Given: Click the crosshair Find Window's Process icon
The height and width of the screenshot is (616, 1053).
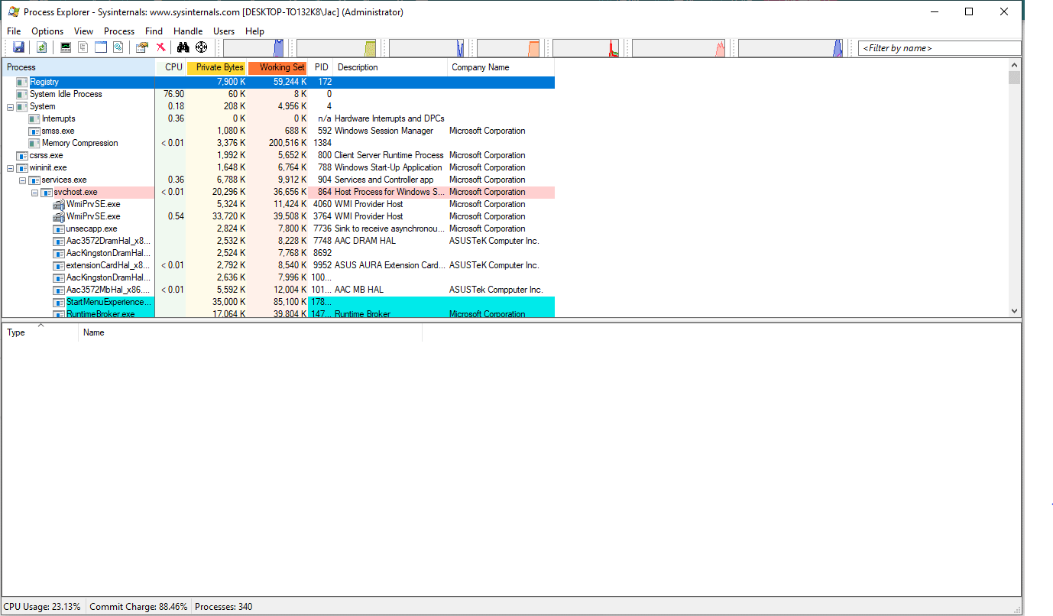Looking at the screenshot, I should click(201, 47).
